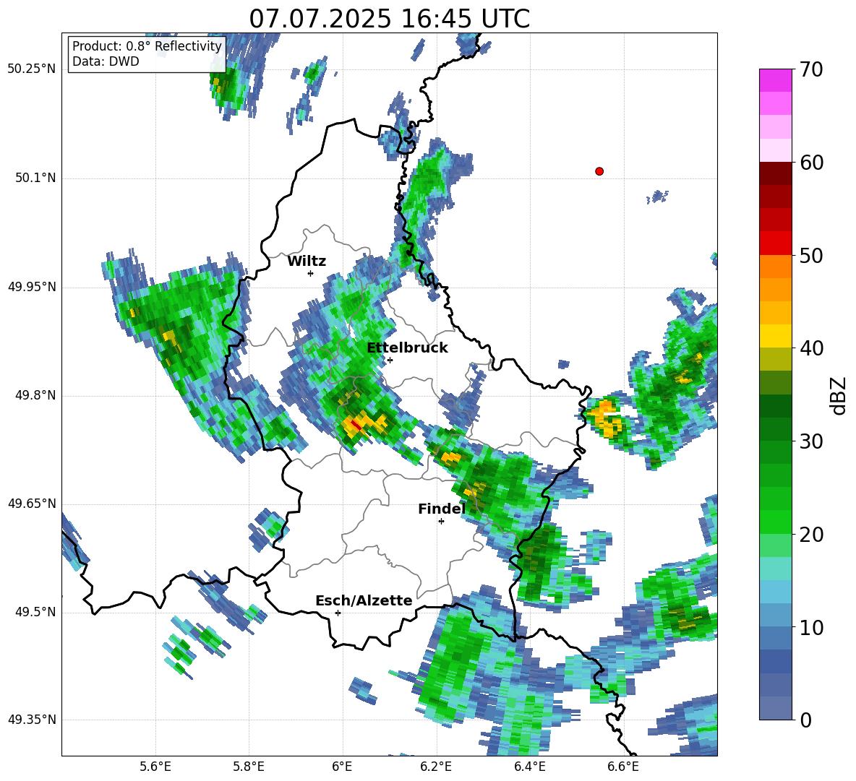This screenshot has height=781, width=856.
Task: Click the 6°E longitude label
Action: [342, 767]
